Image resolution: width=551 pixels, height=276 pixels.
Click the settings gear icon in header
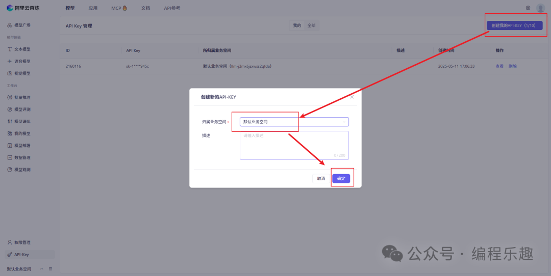(x=528, y=8)
